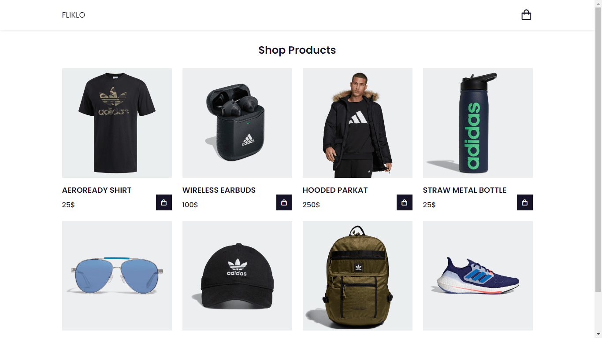Open the Straw Metal Bottle product title
Viewport: 602px width, 338px height.
[x=465, y=190]
